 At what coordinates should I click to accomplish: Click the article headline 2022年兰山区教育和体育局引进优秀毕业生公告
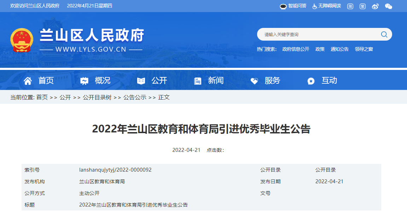(x=201, y=129)
